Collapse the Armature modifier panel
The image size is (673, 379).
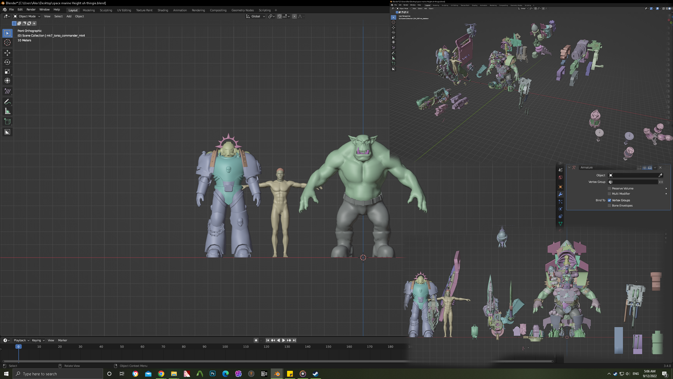tap(569, 167)
